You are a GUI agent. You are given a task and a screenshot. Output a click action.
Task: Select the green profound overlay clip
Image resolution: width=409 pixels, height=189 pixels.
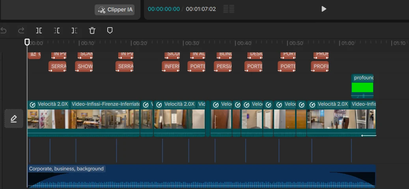(x=362, y=86)
